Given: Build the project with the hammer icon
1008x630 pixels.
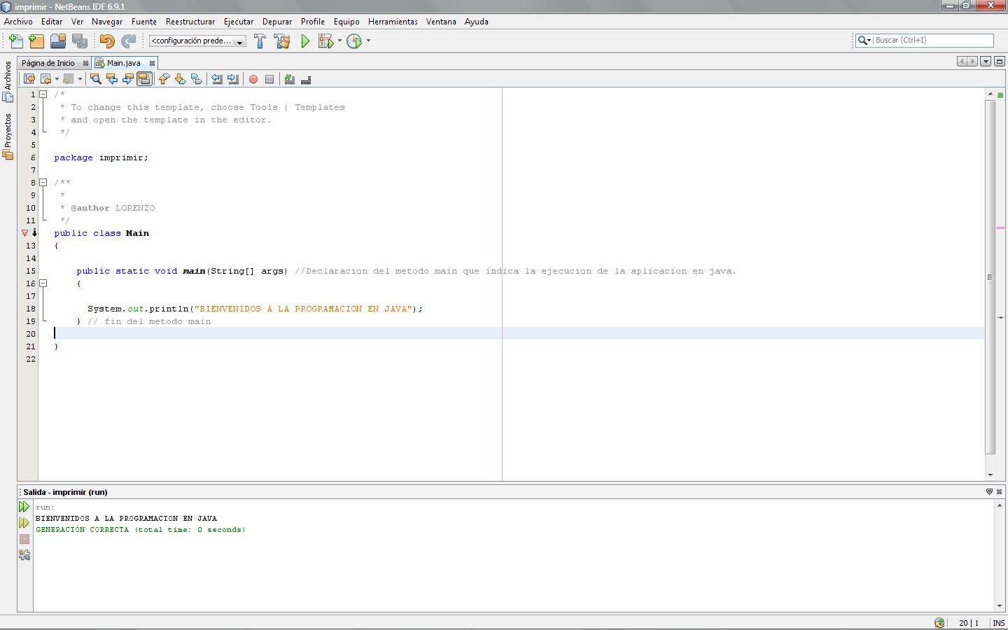Looking at the screenshot, I should pos(260,41).
